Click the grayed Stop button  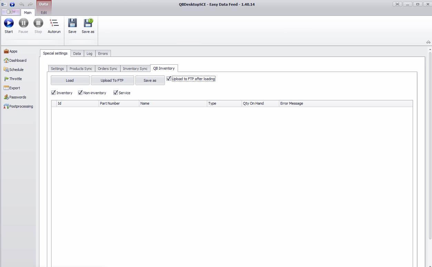coord(38,26)
